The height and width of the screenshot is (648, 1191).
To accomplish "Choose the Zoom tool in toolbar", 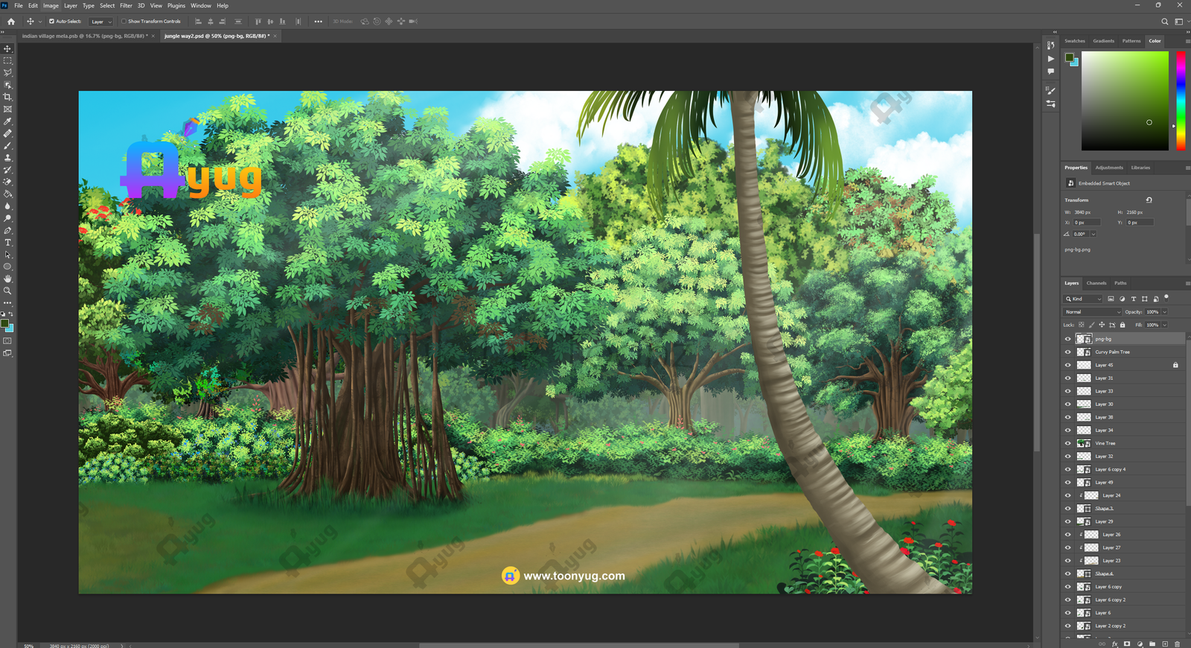I will 7,291.
